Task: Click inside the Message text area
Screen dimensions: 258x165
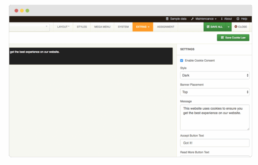Action: (215, 117)
